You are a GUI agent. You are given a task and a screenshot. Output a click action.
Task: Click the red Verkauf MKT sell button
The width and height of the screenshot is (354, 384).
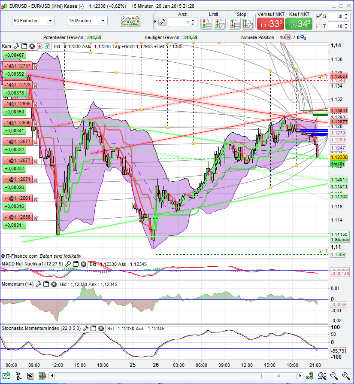click(270, 23)
